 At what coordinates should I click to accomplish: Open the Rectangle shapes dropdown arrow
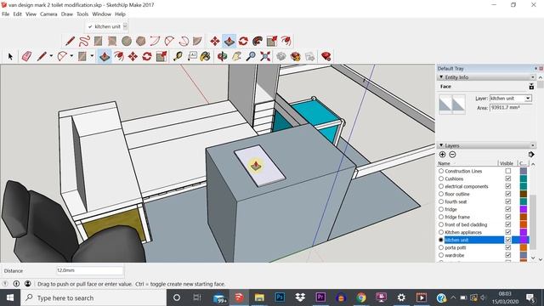[x=92, y=56]
